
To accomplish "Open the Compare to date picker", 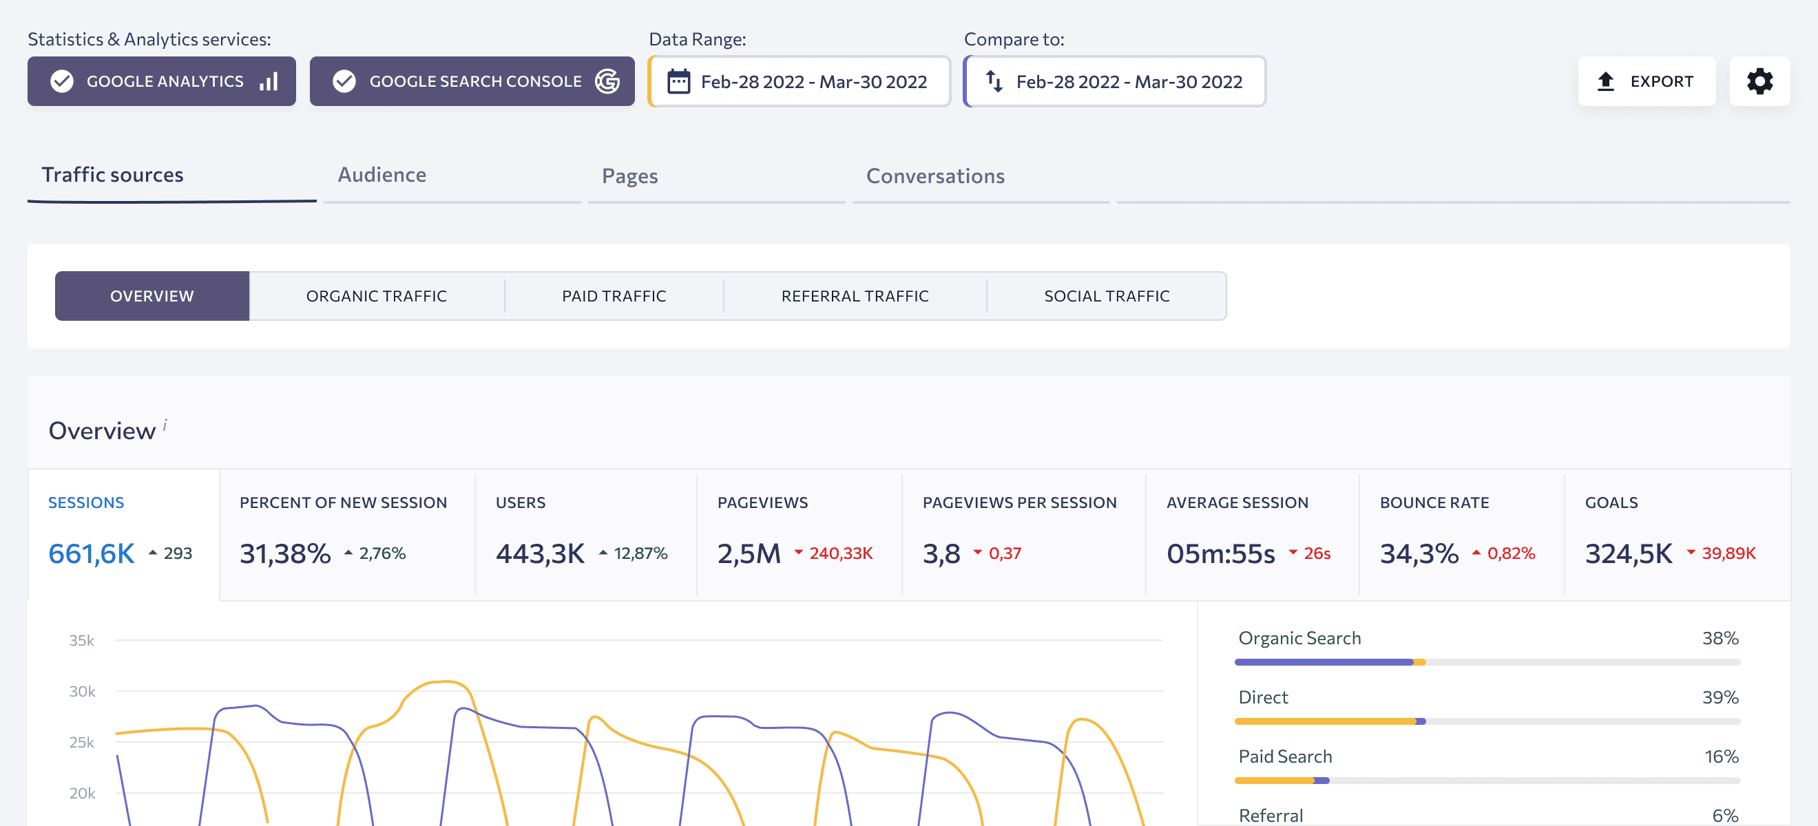I will tap(1114, 81).
